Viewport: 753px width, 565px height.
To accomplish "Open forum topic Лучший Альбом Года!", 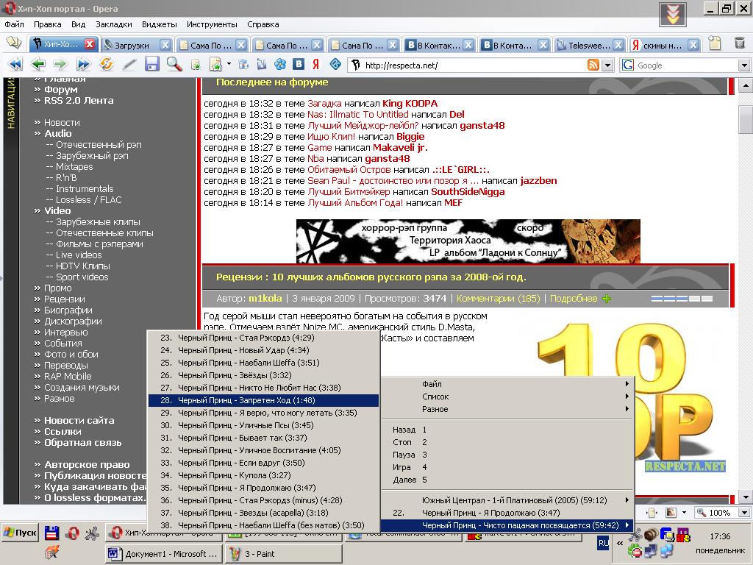I will (x=354, y=203).
